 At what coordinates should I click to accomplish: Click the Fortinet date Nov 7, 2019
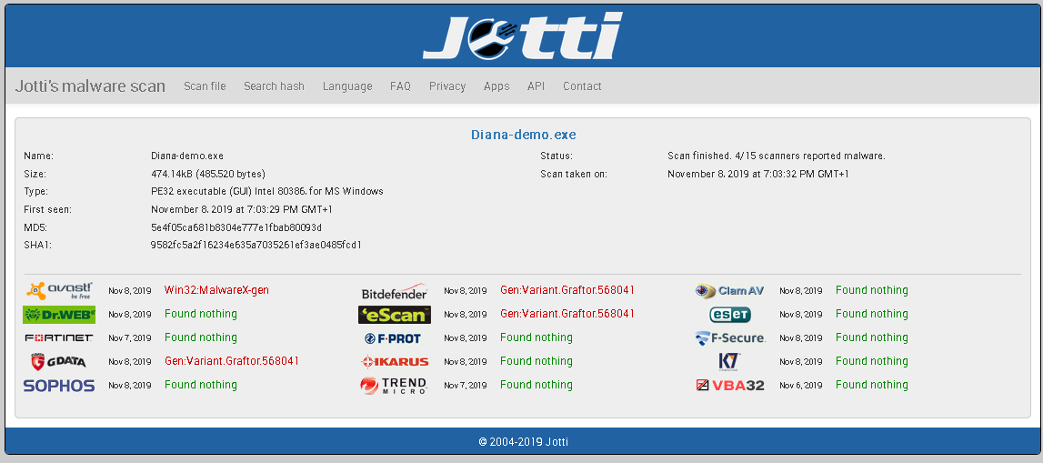pyautogui.click(x=130, y=338)
